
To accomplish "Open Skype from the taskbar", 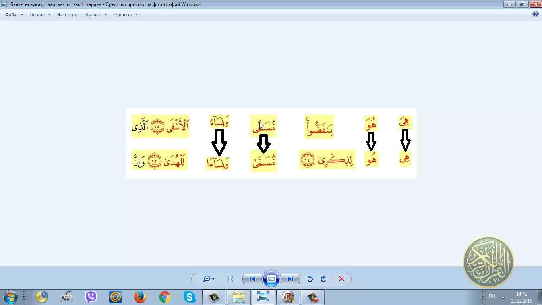I will [190, 297].
